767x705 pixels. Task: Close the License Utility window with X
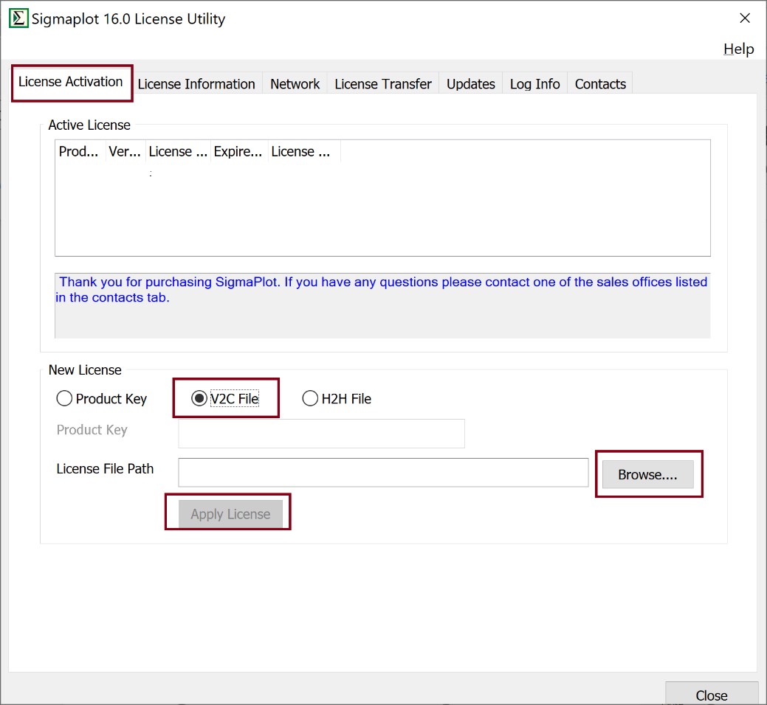(745, 18)
